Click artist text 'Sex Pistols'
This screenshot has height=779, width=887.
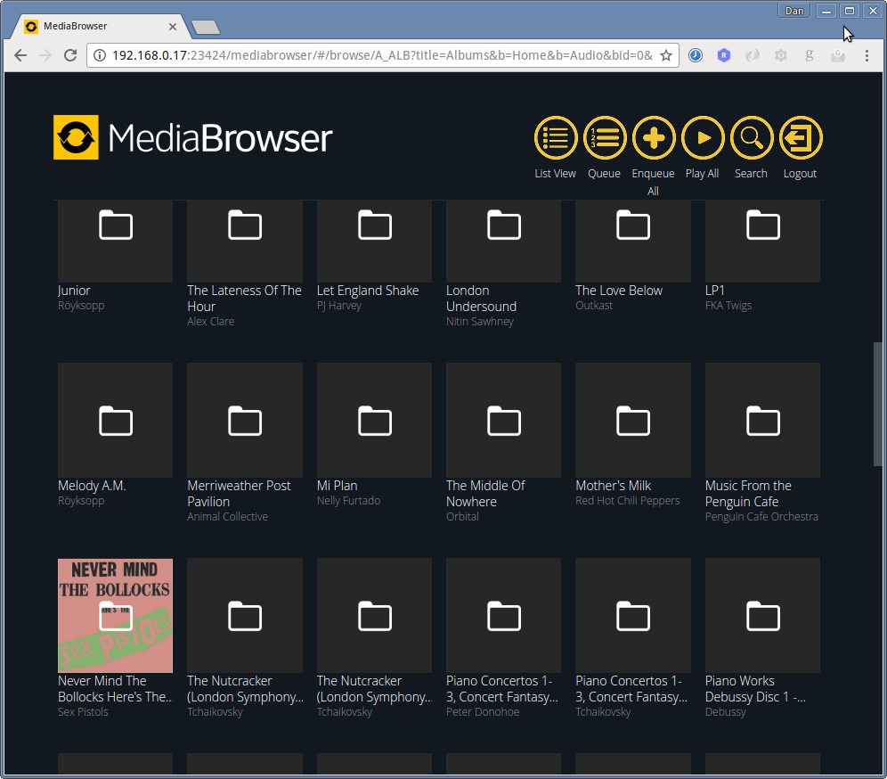[83, 712]
